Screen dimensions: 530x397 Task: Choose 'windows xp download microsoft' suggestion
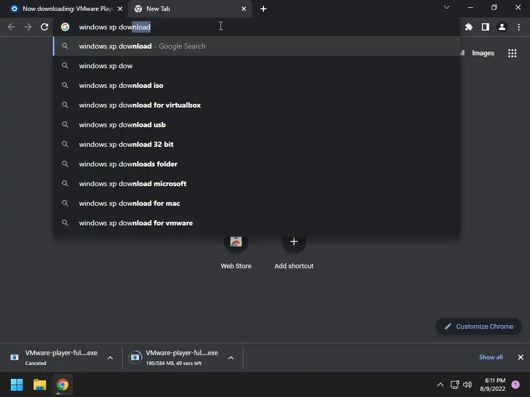[257, 184]
